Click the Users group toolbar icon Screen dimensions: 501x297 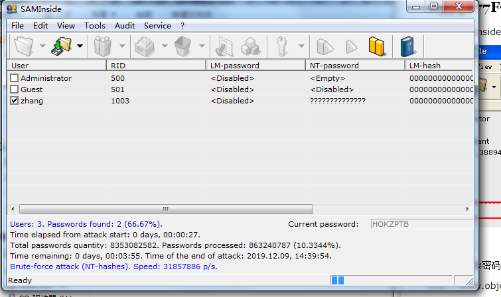pyautogui.click(x=103, y=46)
